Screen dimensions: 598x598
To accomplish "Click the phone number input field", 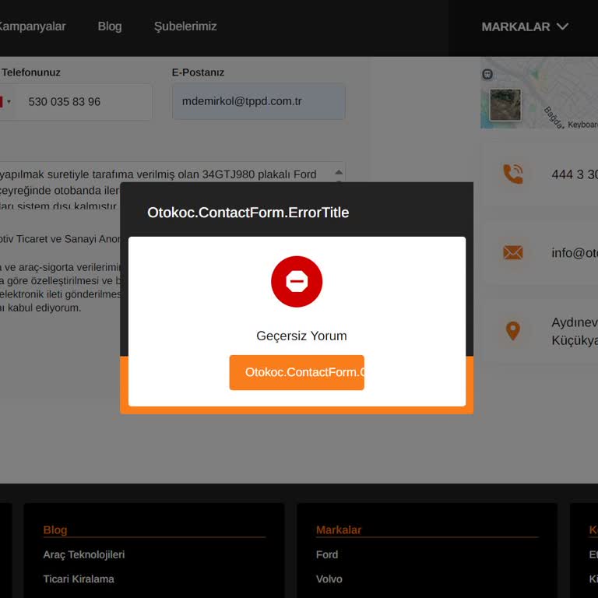I will tap(86, 102).
